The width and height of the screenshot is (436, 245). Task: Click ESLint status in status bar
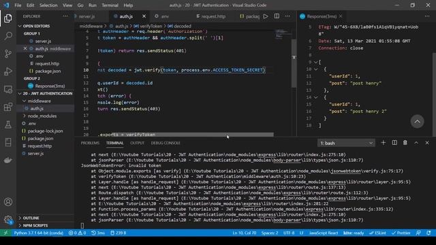pyautogui.click(x=377, y=233)
